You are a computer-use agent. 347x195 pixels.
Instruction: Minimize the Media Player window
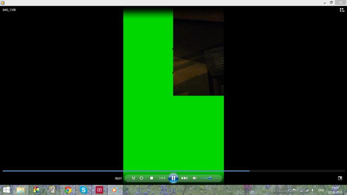pyautogui.click(x=324, y=3)
